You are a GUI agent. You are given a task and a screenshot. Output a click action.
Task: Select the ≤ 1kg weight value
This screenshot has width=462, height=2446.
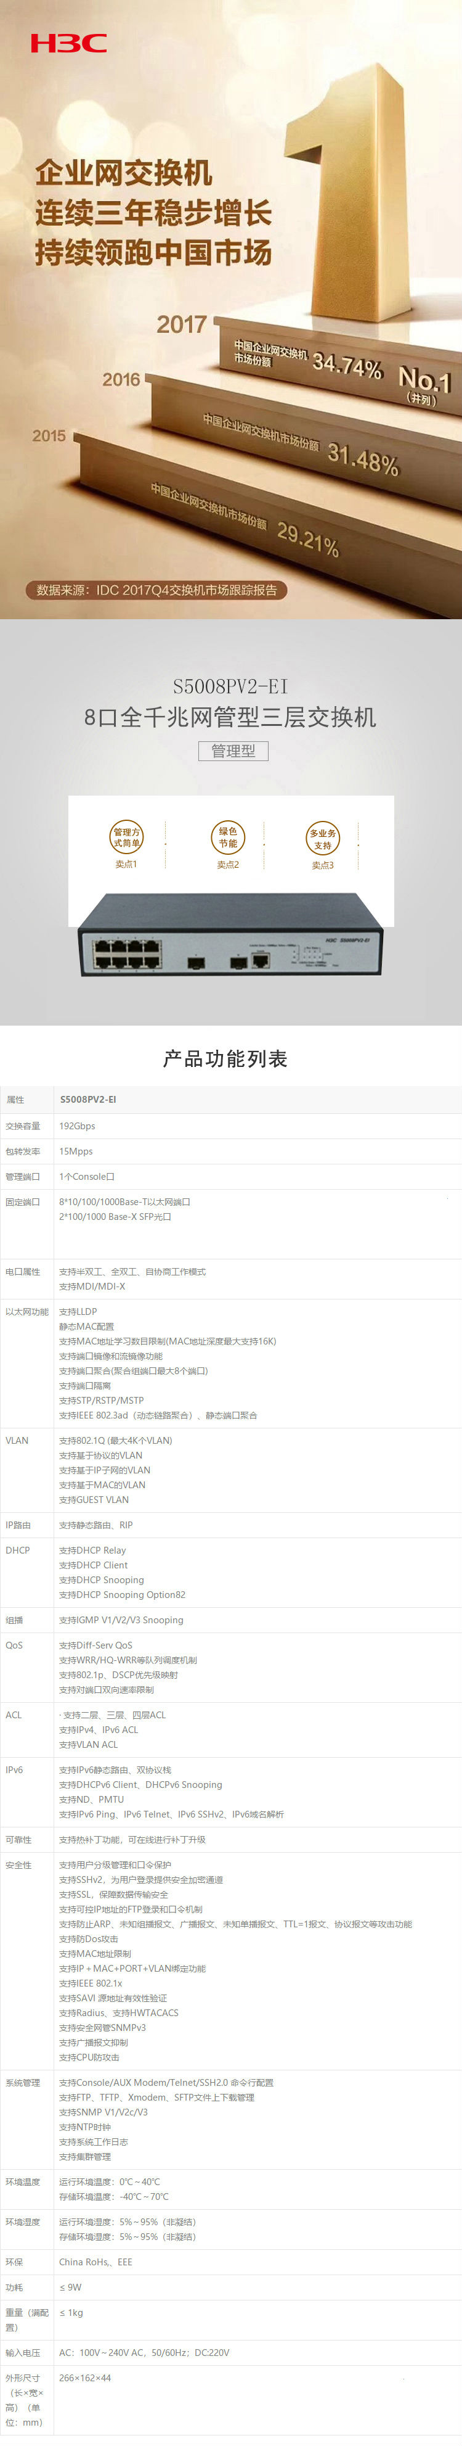pos(71,2312)
